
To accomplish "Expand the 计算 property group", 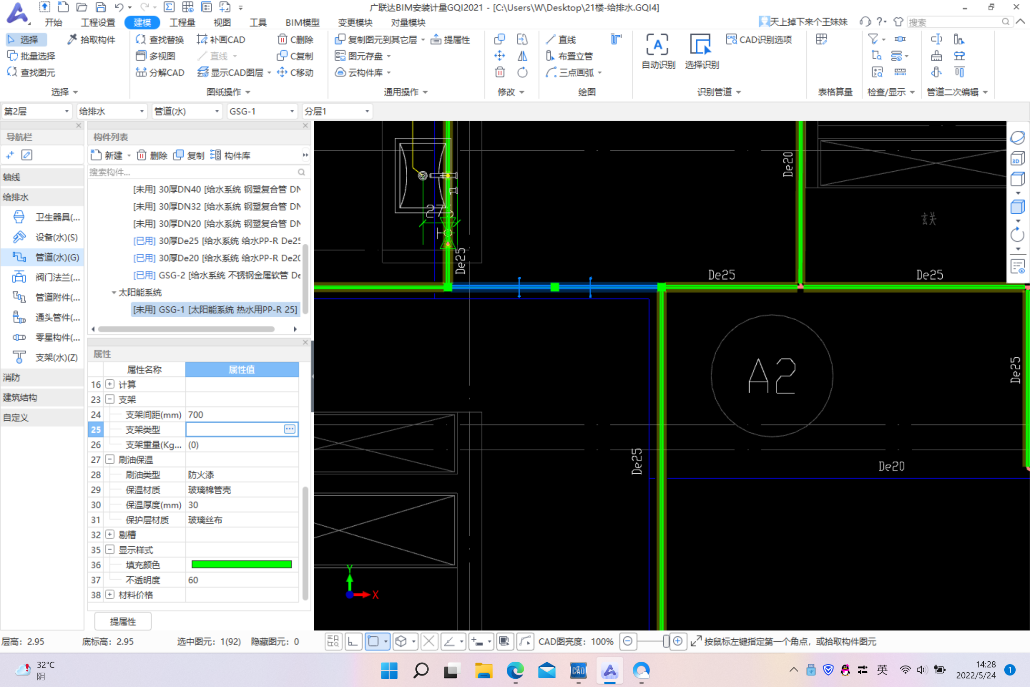I will click(110, 384).
